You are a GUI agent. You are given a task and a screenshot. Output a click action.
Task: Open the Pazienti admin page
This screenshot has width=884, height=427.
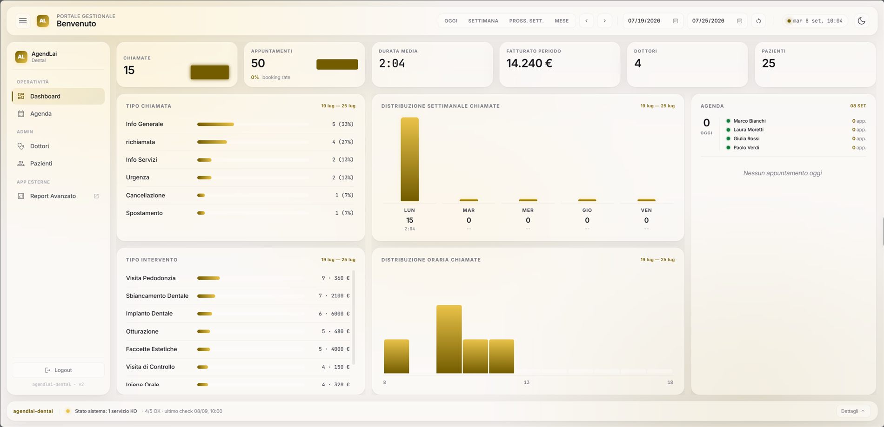[58, 164]
